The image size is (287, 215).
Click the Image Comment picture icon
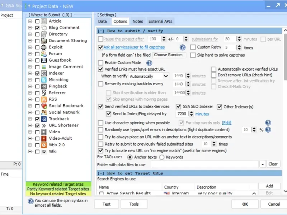coord(44,67)
